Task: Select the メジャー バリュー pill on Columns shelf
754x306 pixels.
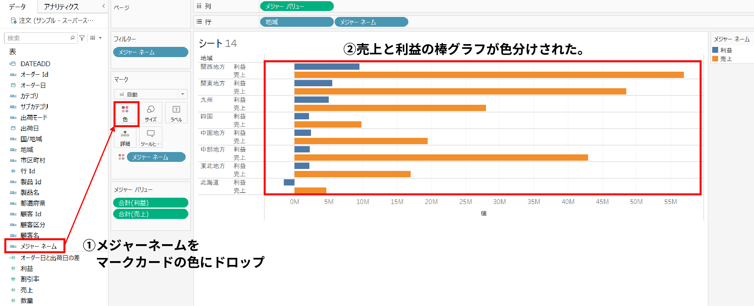Action: (297, 6)
